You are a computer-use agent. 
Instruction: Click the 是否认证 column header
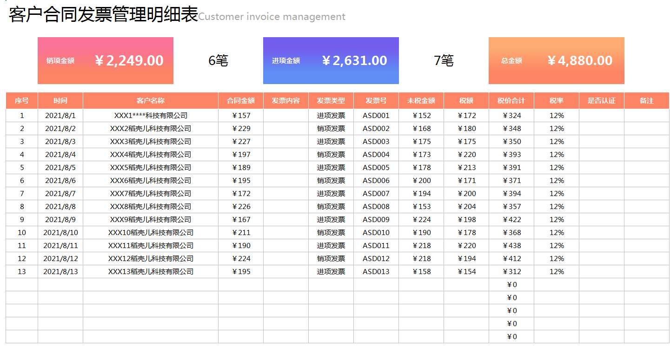click(x=602, y=101)
